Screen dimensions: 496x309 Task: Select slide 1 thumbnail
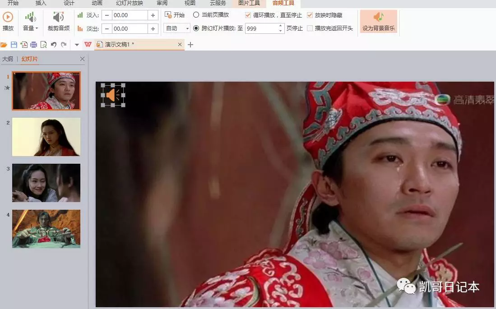[x=46, y=91]
